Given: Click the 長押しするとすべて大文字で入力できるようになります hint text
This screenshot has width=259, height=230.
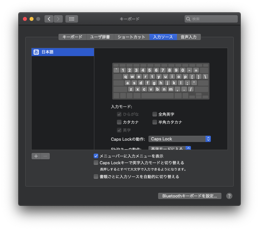Looking at the screenshot, I should click(143, 169).
